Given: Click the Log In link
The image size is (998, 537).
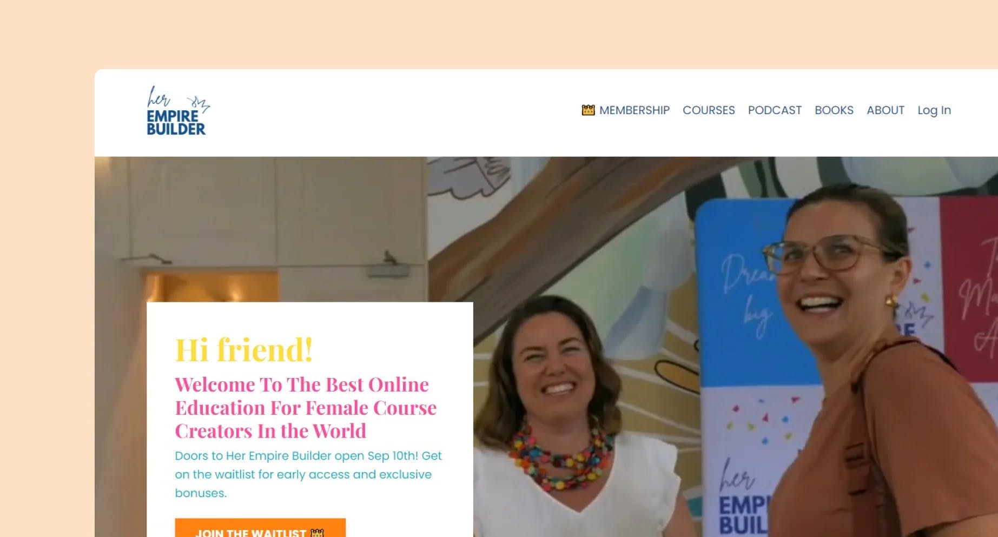Looking at the screenshot, I should point(934,110).
